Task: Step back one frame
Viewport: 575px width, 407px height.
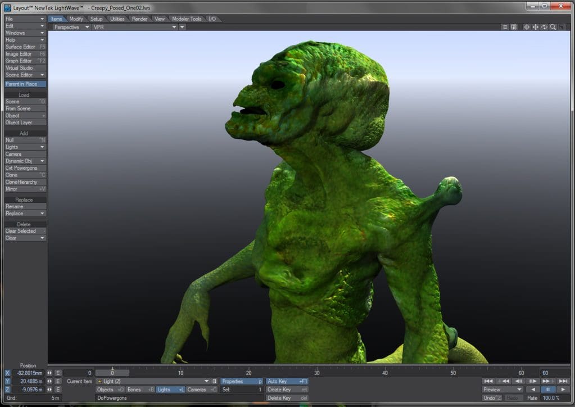Action: point(519,381)
